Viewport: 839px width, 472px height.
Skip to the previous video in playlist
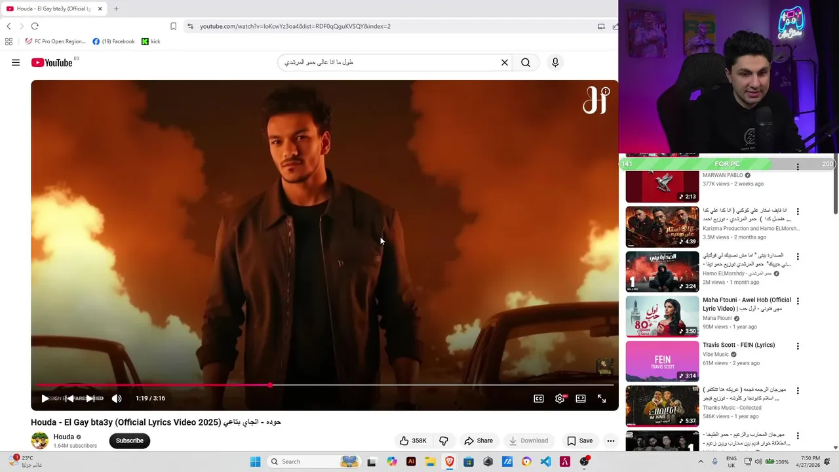(69, 398)
